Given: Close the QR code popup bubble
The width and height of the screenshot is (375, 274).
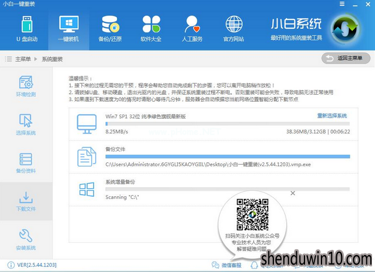Looking at the screenshot, I should [293, 193].
